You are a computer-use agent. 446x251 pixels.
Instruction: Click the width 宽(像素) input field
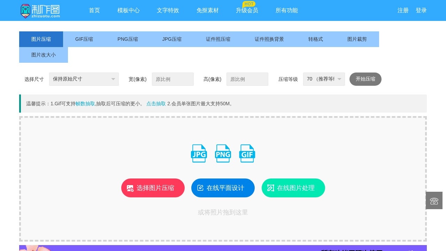pos(173,79)
